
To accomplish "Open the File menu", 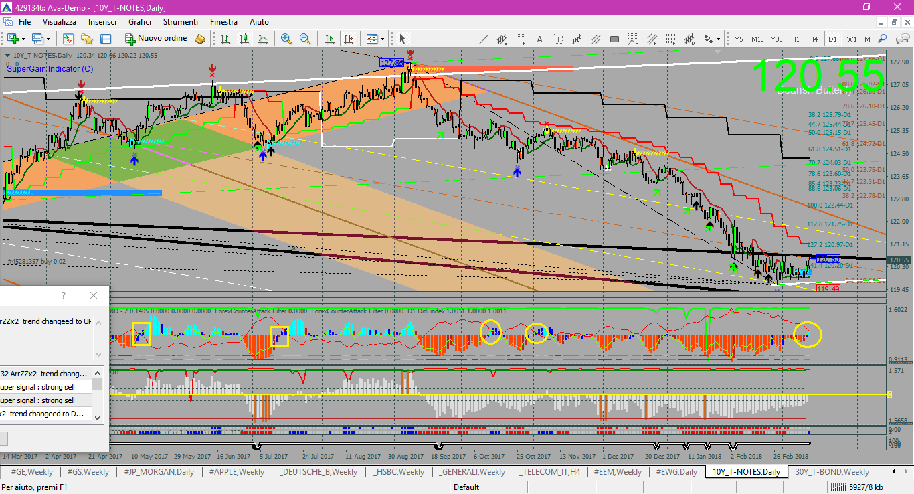I will 25,22.
